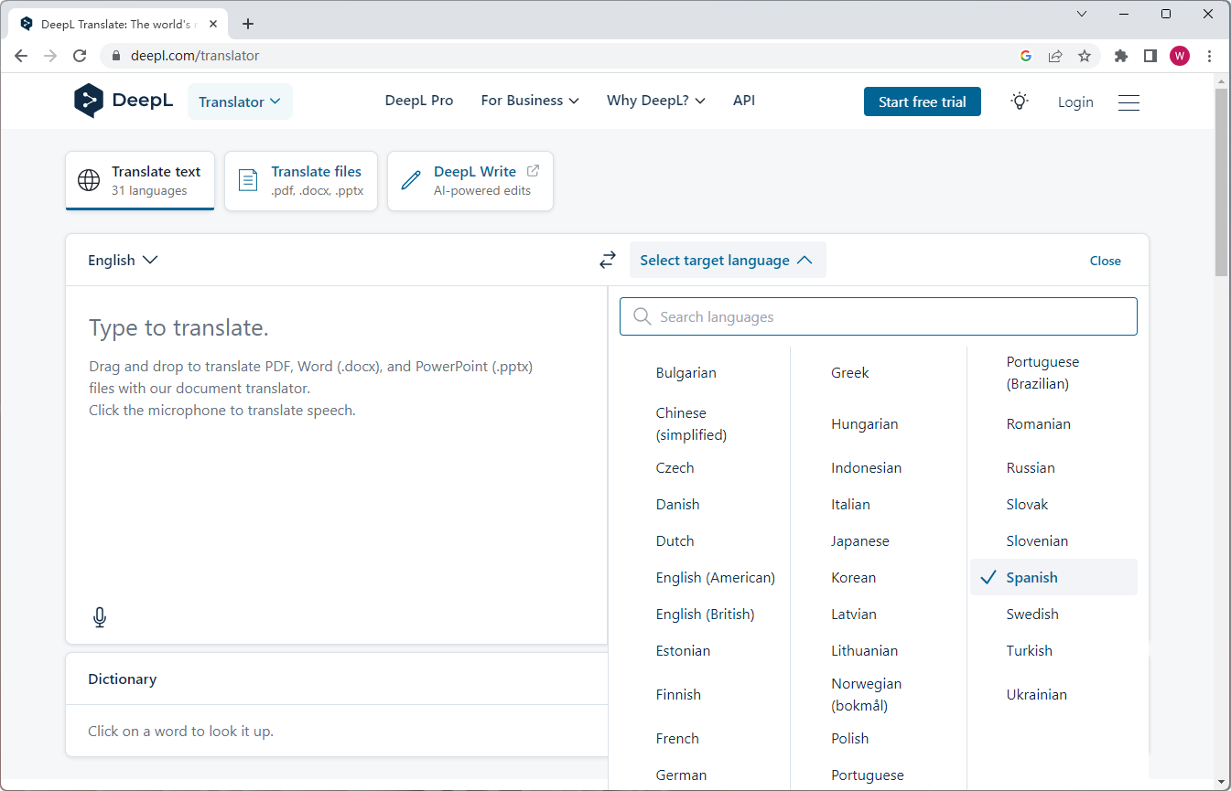
Task: Select Finnish as target language
Action: [x=678, y=695]
